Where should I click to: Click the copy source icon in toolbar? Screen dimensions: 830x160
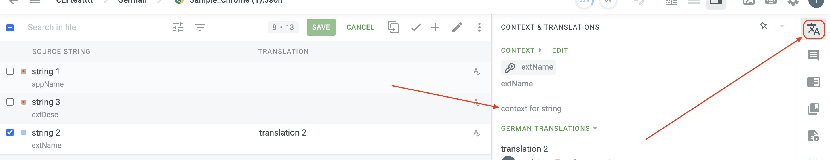(393, 27)
